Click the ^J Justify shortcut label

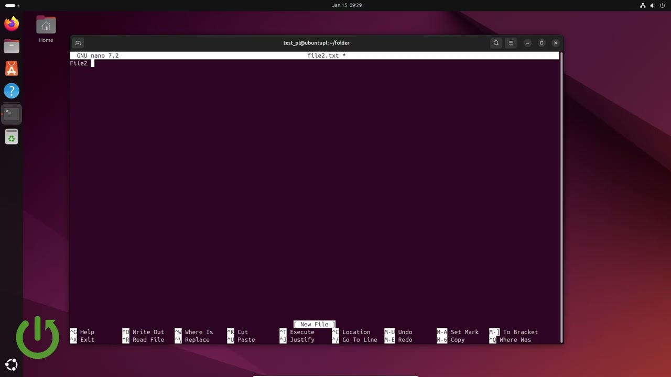point(297,340)
